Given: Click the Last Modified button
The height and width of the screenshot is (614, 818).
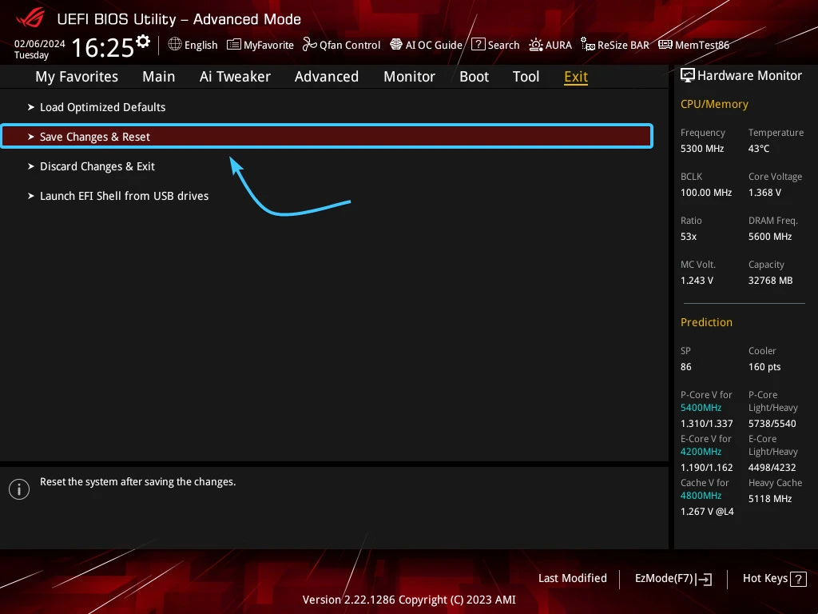Looking at the screenshot, I should click(572, 579).
